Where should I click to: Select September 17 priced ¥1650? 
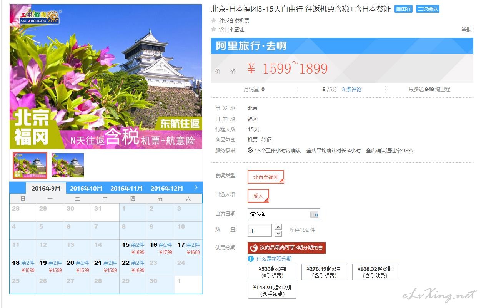[188, 248]
